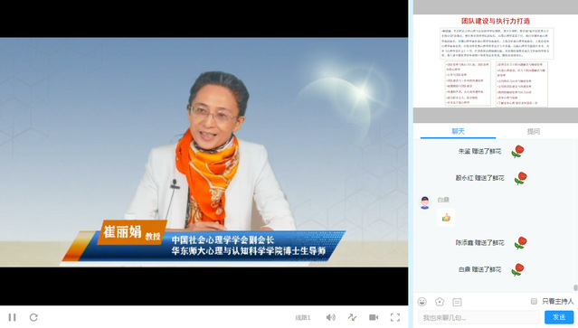578x328 pixels.
Task: Click the chat message input field
Action: point(479,317)
